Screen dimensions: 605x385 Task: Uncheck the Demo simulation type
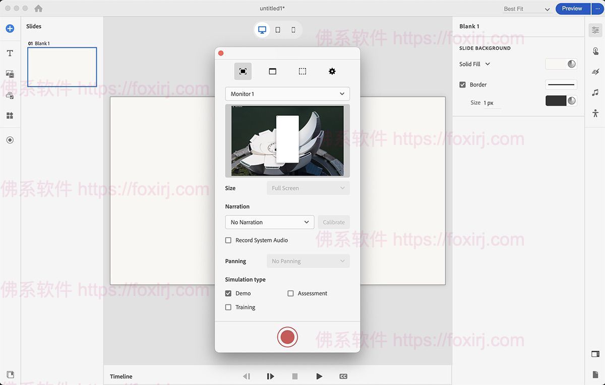coord(228,293)
